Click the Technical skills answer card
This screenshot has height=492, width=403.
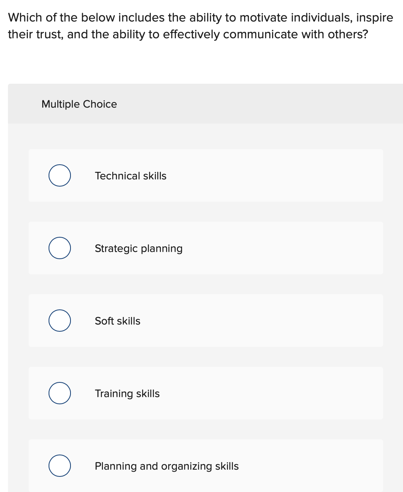click(206, 175)
